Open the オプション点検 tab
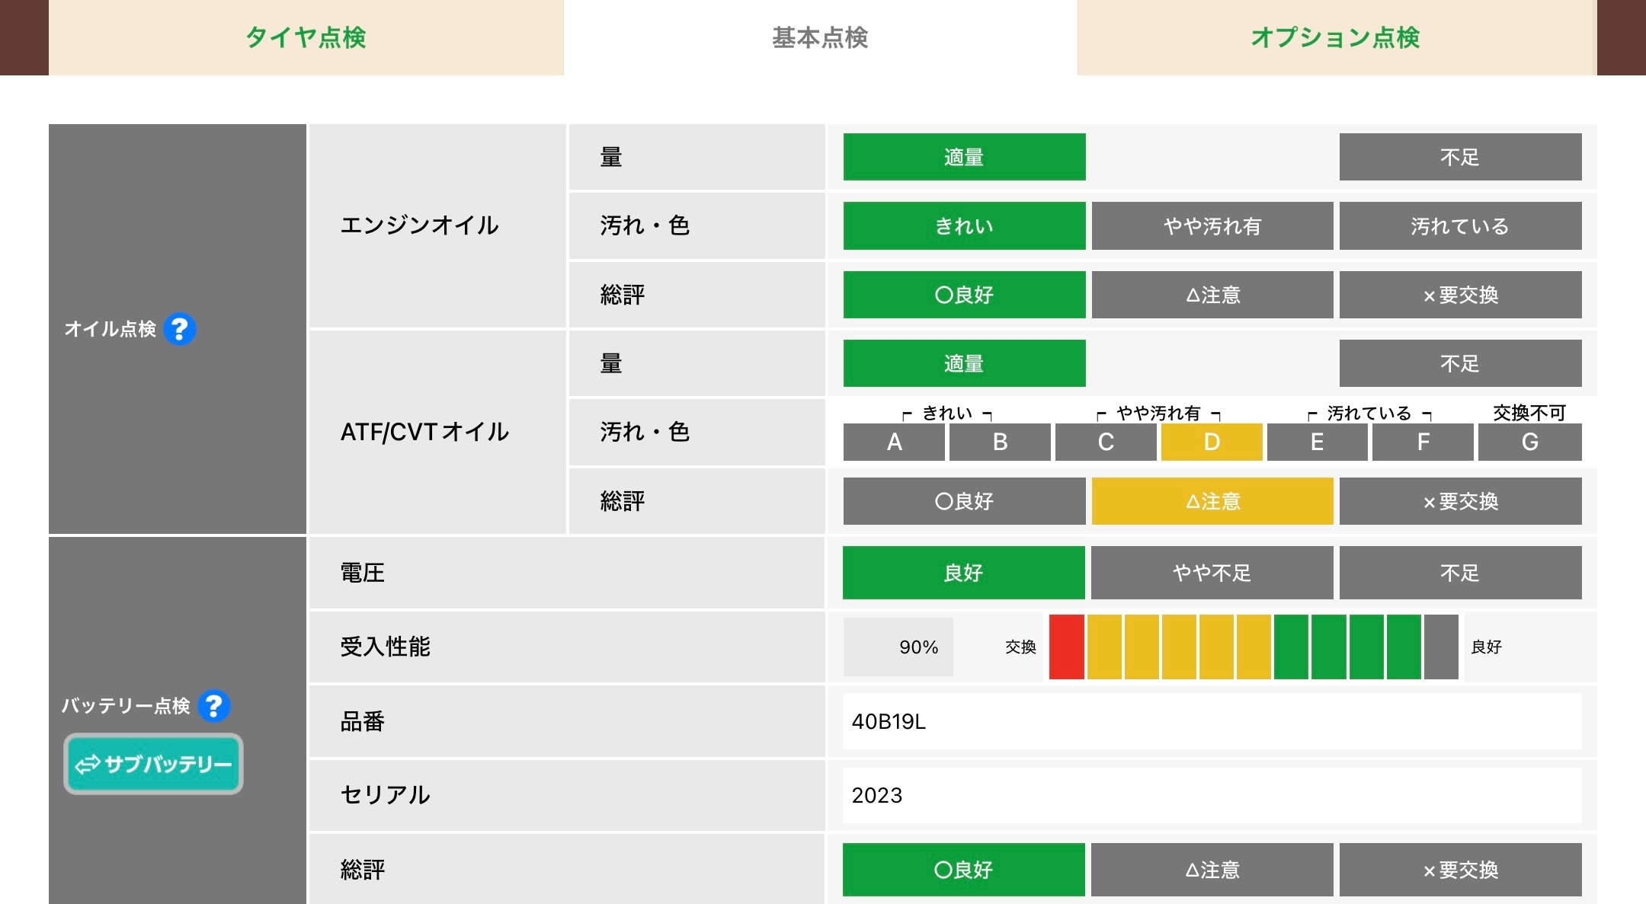Viewport: 1646px width, 904px height. coord(1336,37)
